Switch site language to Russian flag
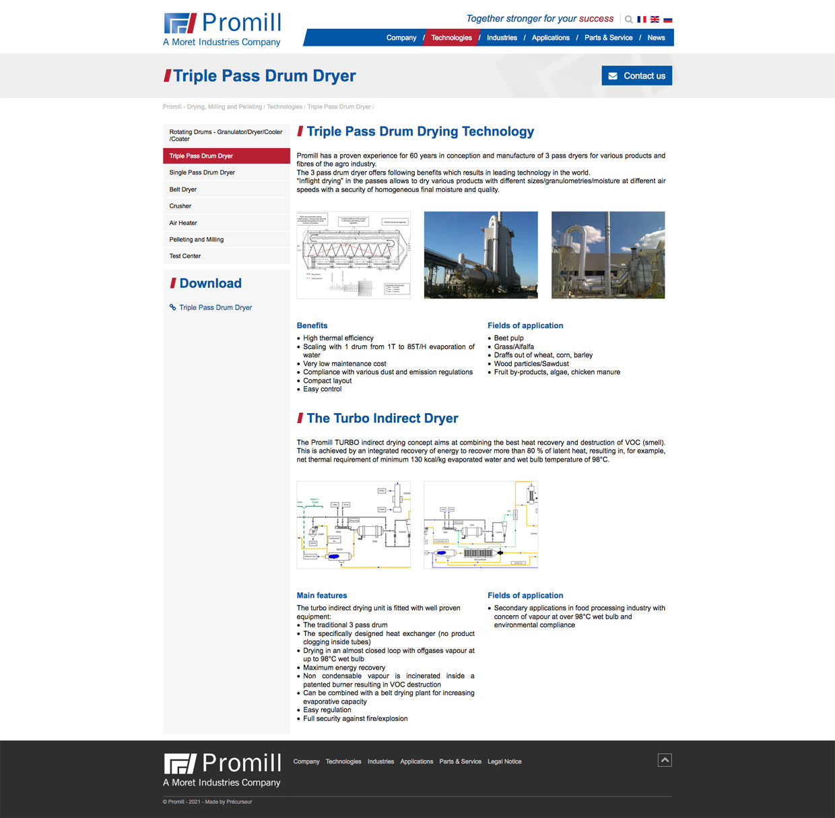Viewport: 835px width, 818px height. pyautogui.click(x=667, y=19)
